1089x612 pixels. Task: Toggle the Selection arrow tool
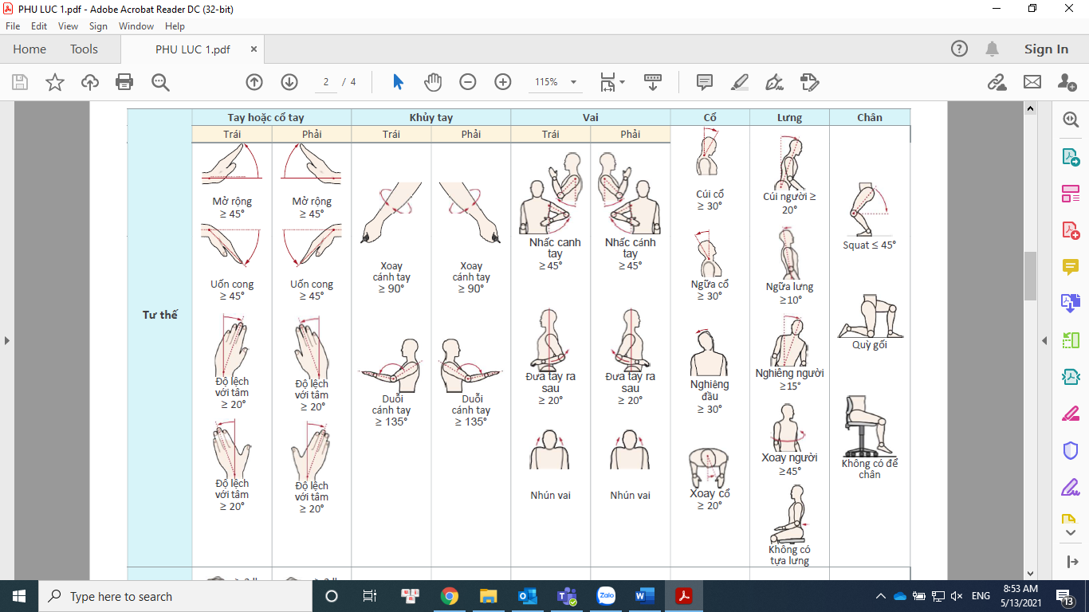397,82
